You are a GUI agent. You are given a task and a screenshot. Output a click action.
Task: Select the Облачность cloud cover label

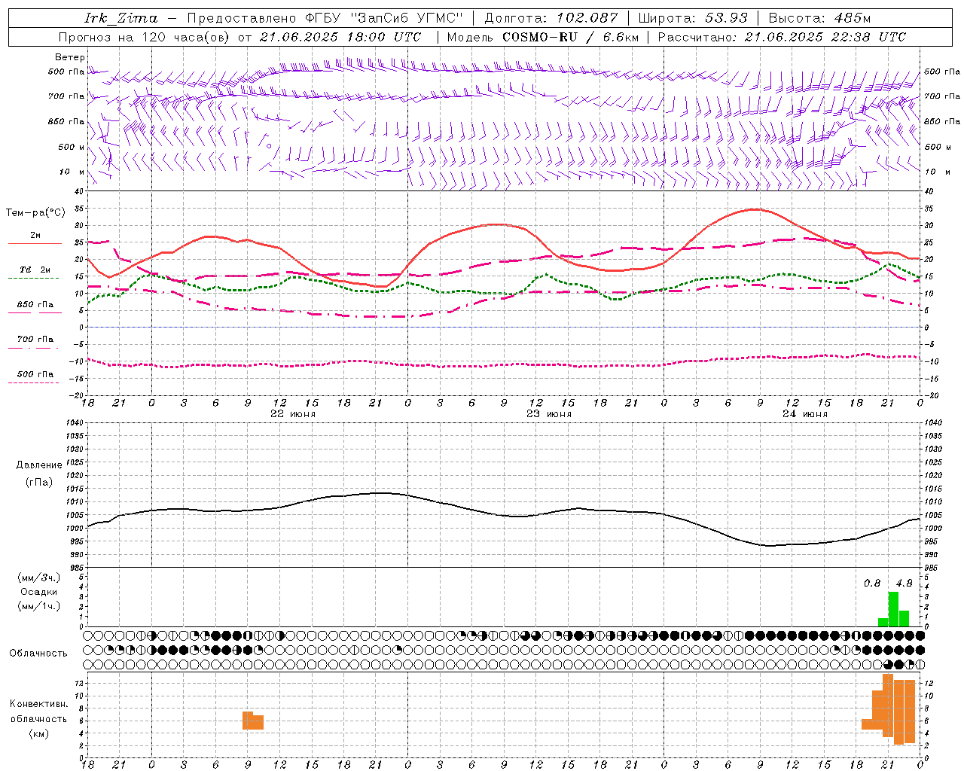38,654
